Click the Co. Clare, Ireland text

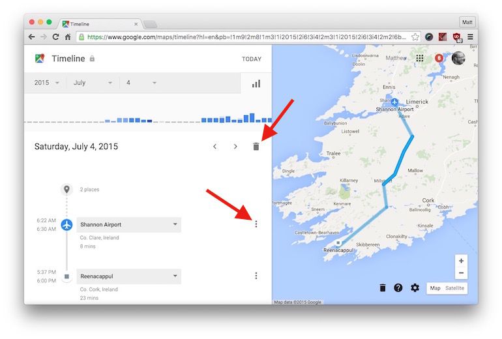tap(99, 237)
